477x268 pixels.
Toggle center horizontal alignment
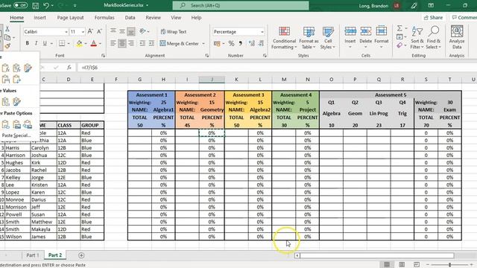[x=122, y=43]
